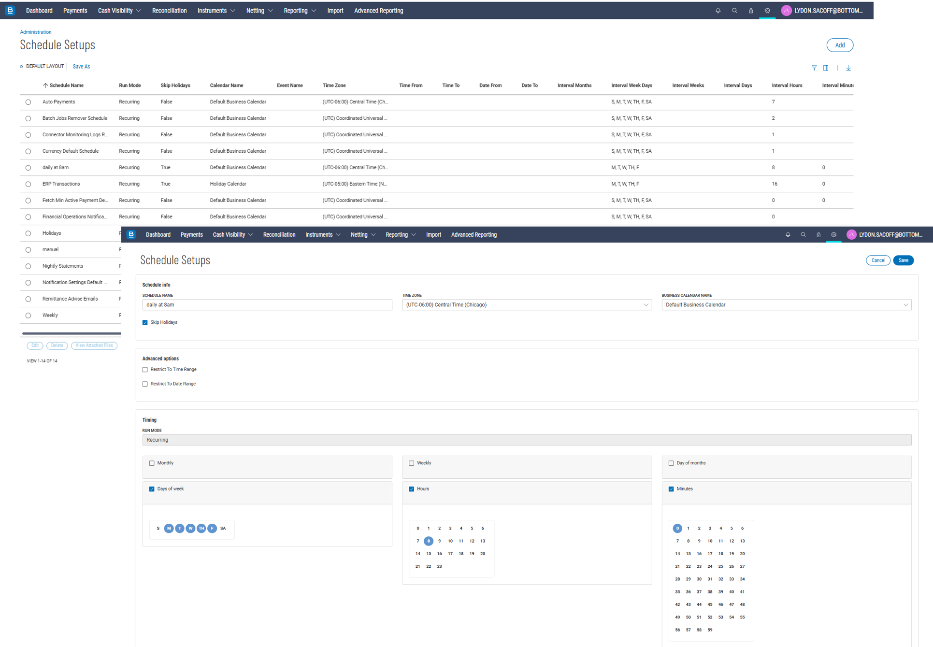The width and height of the screenshot is (933, 647).
Task: Expand the Business Calendar Name dropdown
Action: click(786, 305)
